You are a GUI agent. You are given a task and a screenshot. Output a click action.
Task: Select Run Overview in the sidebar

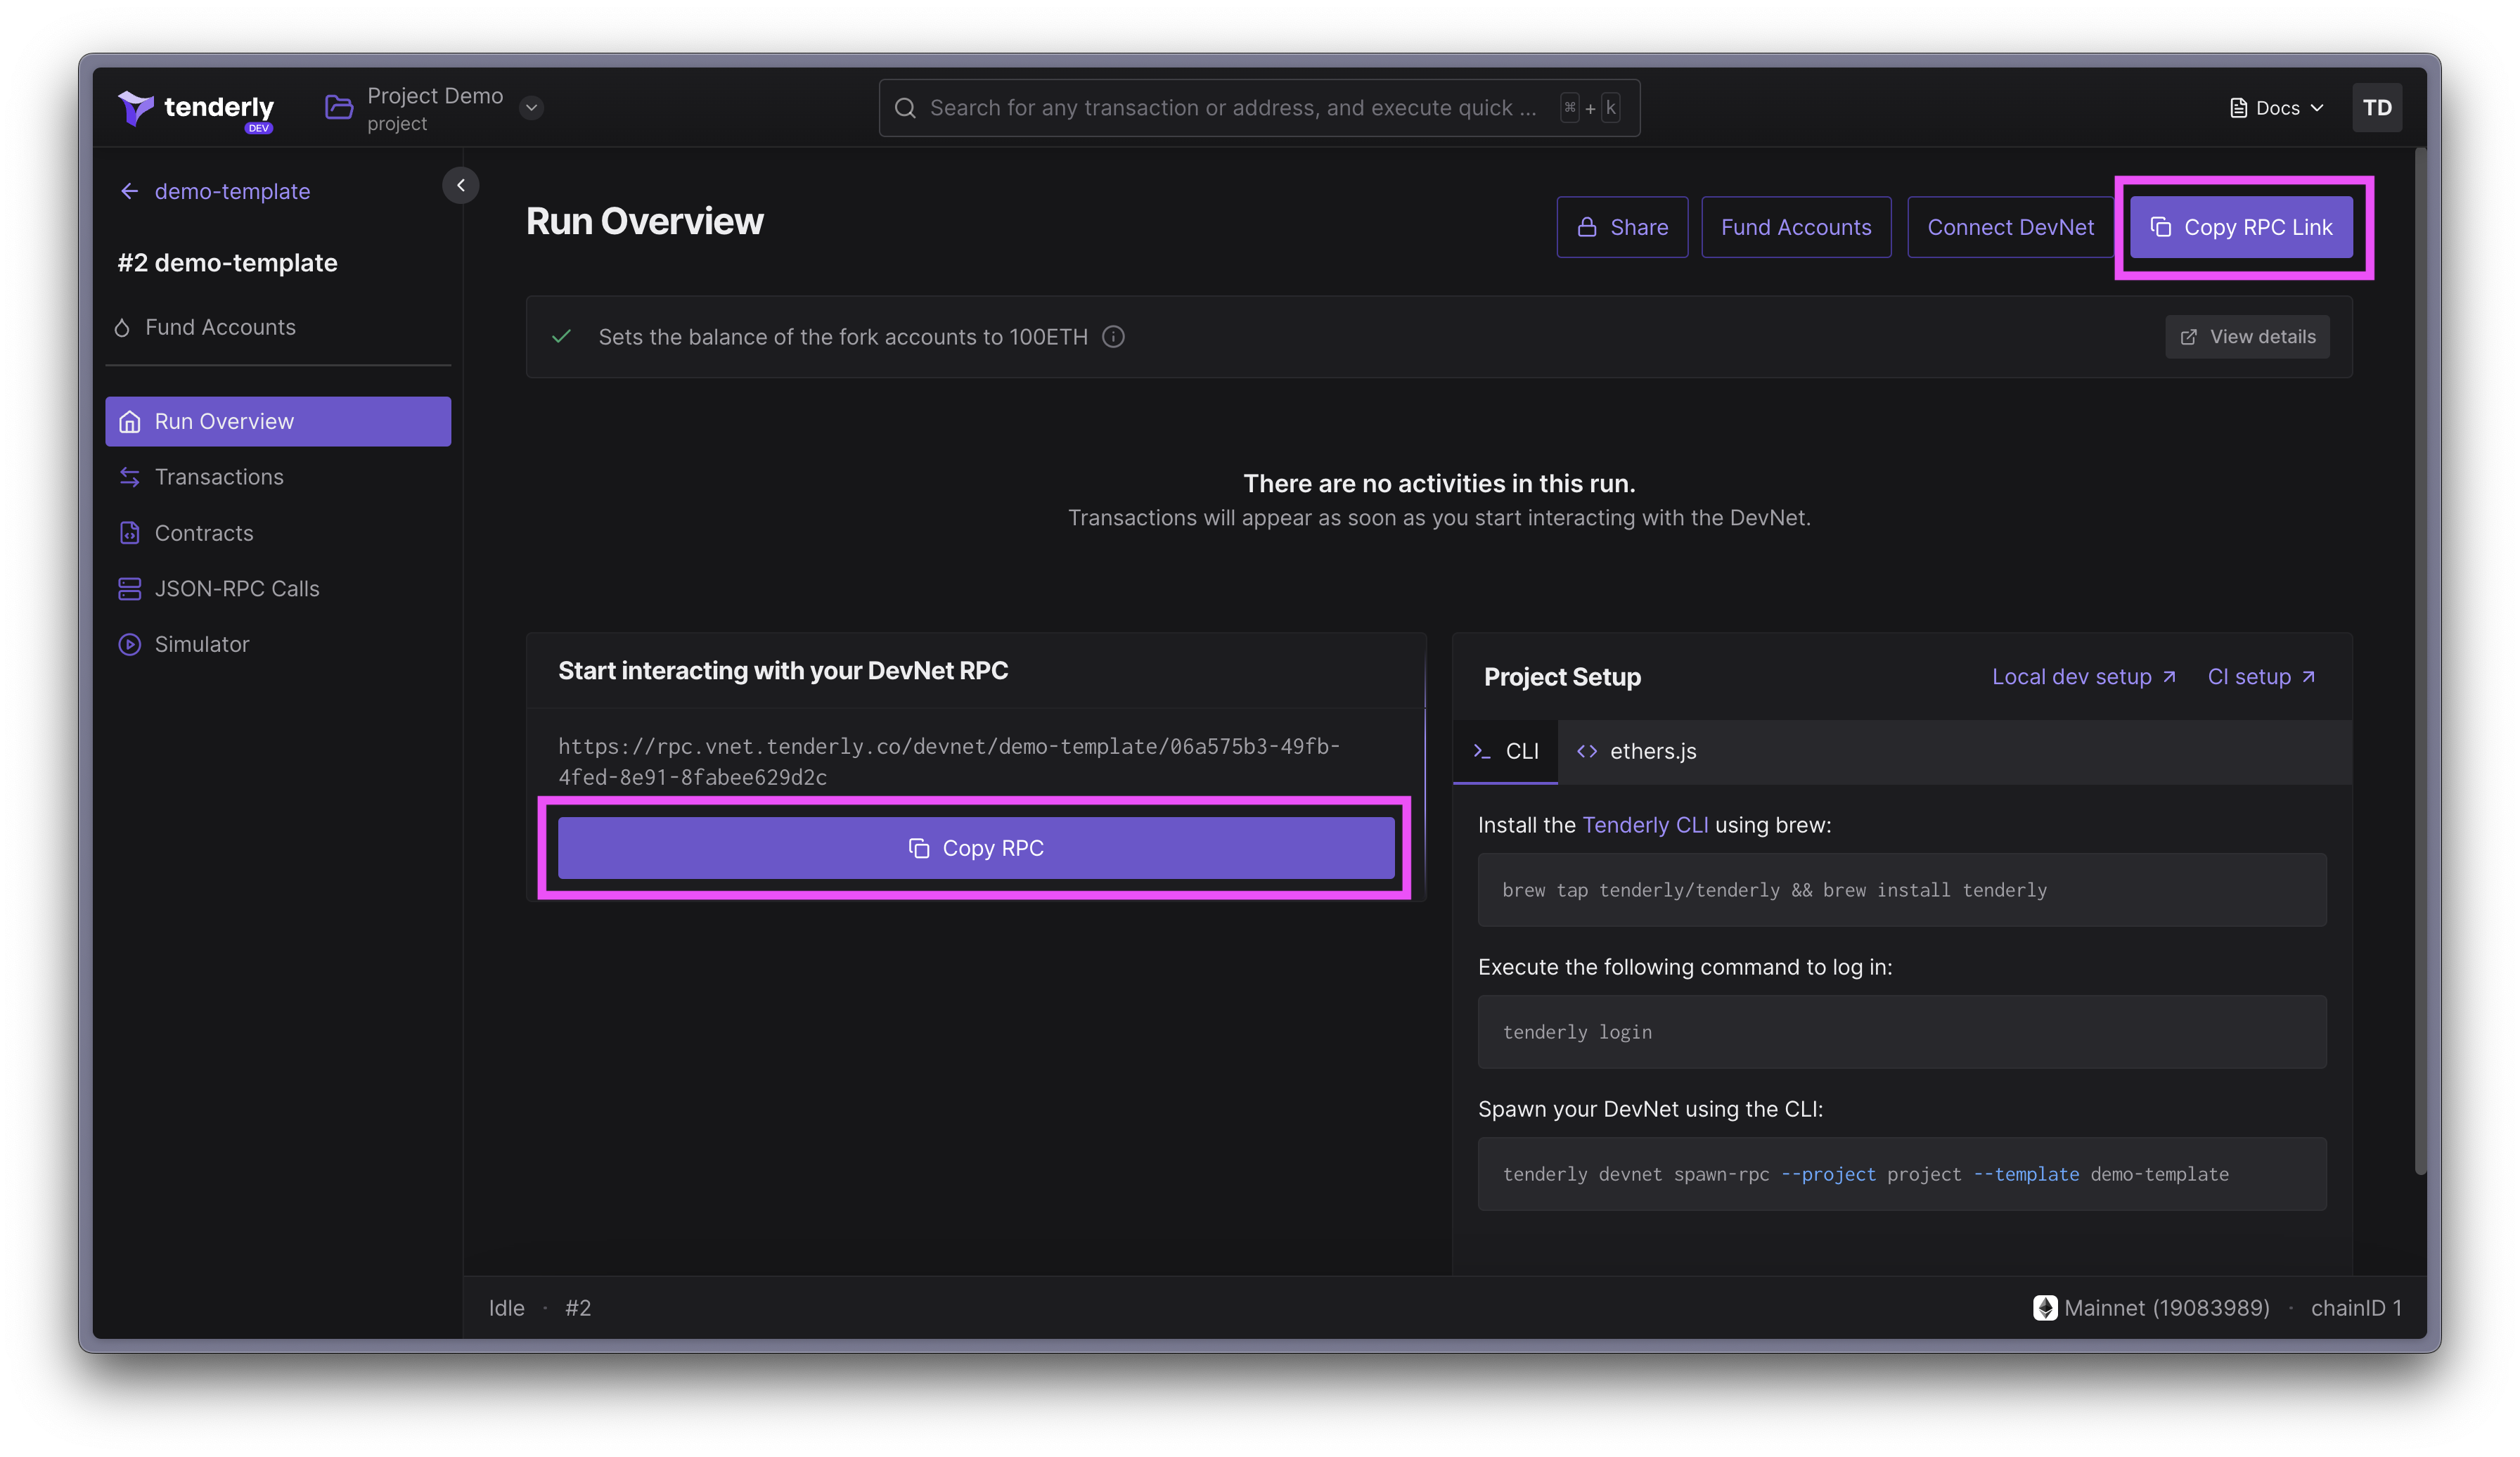pos(278,421)
